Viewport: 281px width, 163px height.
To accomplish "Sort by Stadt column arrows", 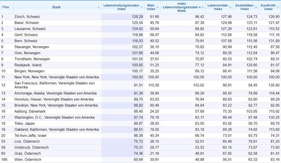I will 98,7.
